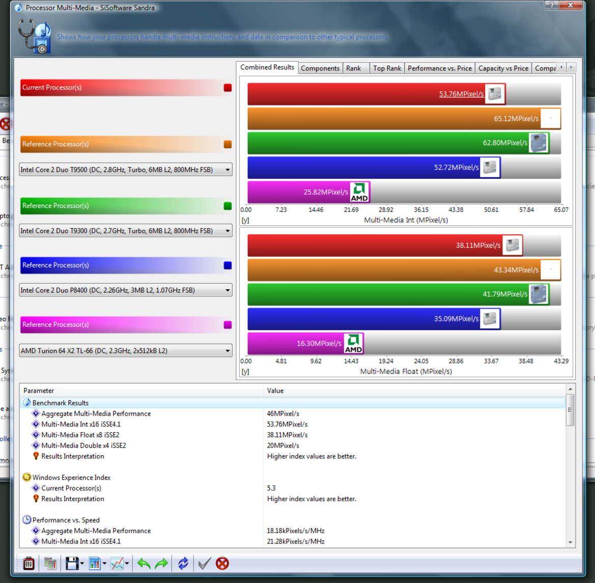Click processor icon on 41.79MPixel/s bar

click(539, 294)
